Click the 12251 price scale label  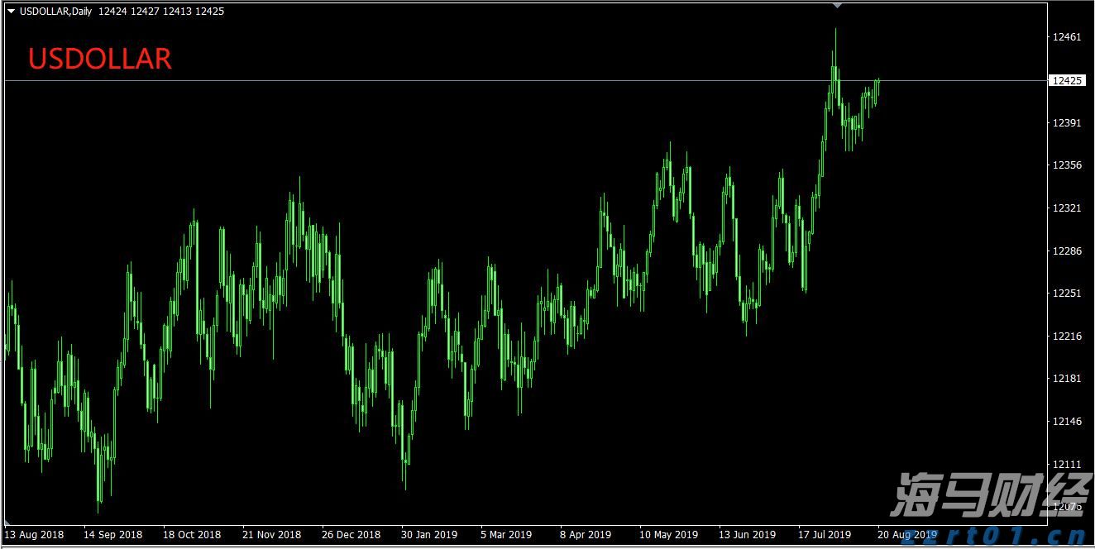coord(1066,294)
